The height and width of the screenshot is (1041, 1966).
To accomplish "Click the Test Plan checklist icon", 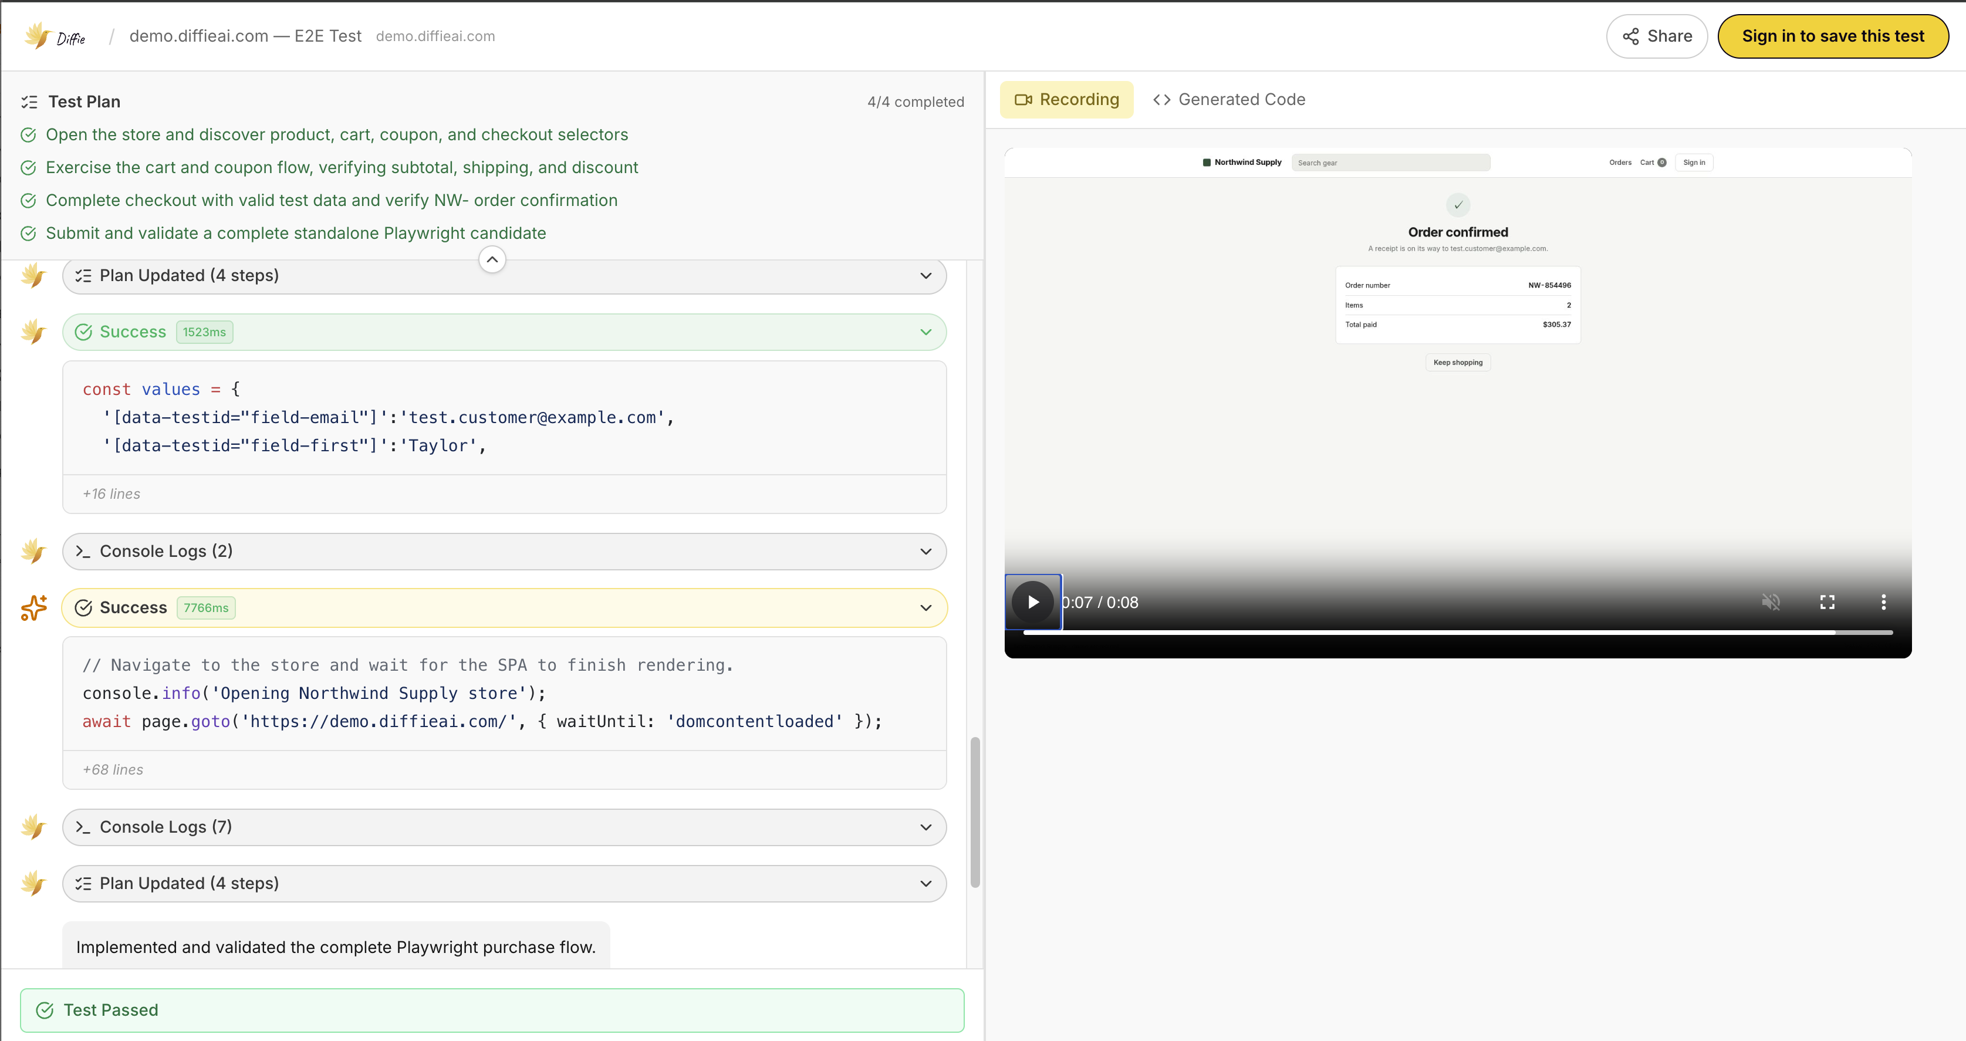I will click(29, 102).
